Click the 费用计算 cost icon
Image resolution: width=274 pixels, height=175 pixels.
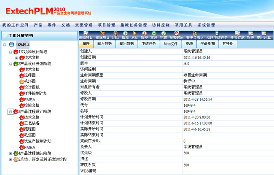click(x=263, y=33)
